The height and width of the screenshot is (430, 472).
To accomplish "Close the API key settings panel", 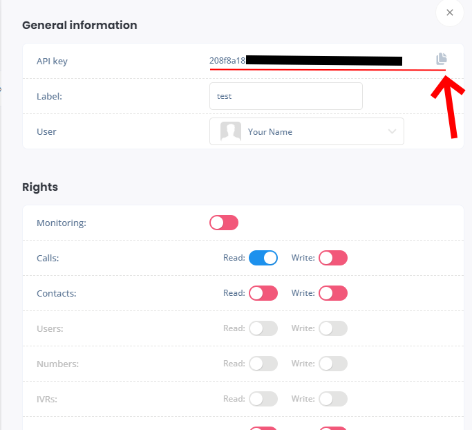I will click(450, 12).
